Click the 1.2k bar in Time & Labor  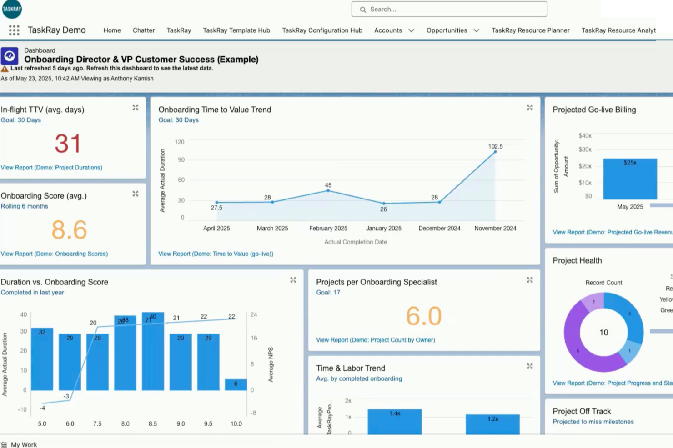tap(492, 424)
